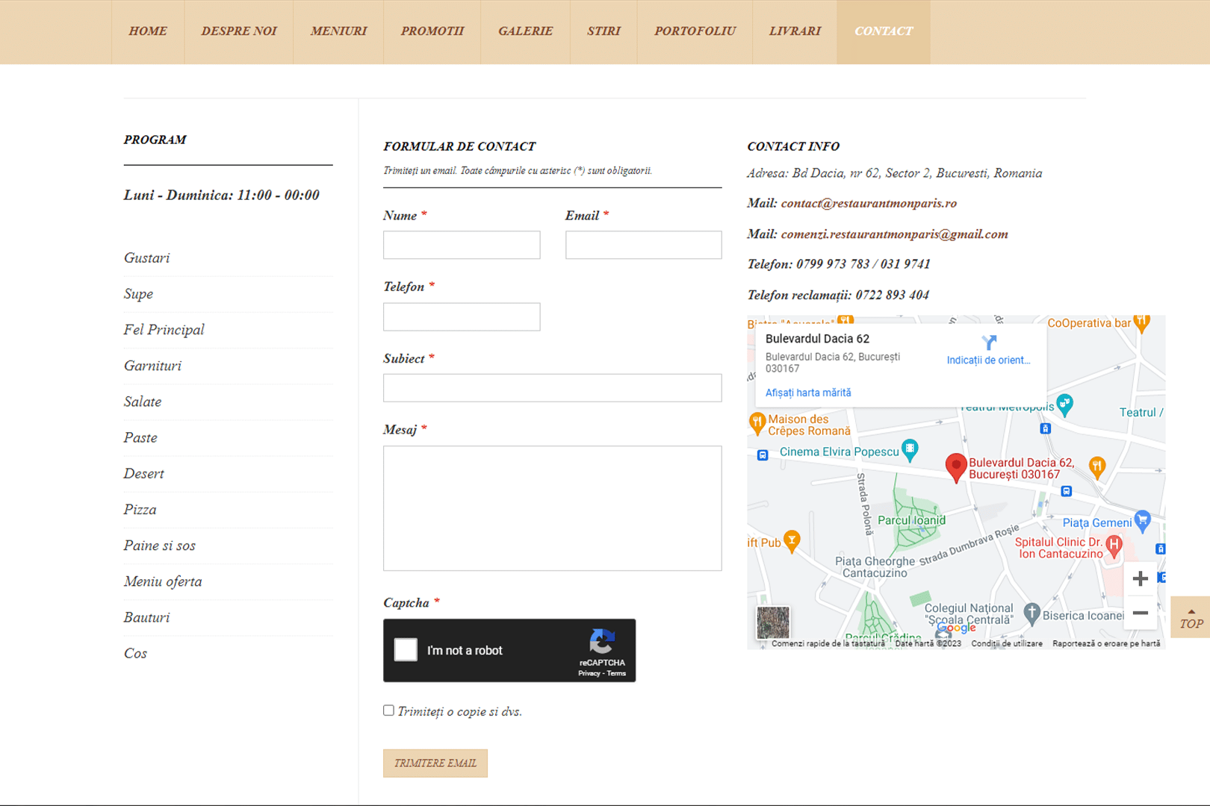The image size is (1210, 806).
Task: Check the I'm not a robot checkbox
Action: (406, 650)
